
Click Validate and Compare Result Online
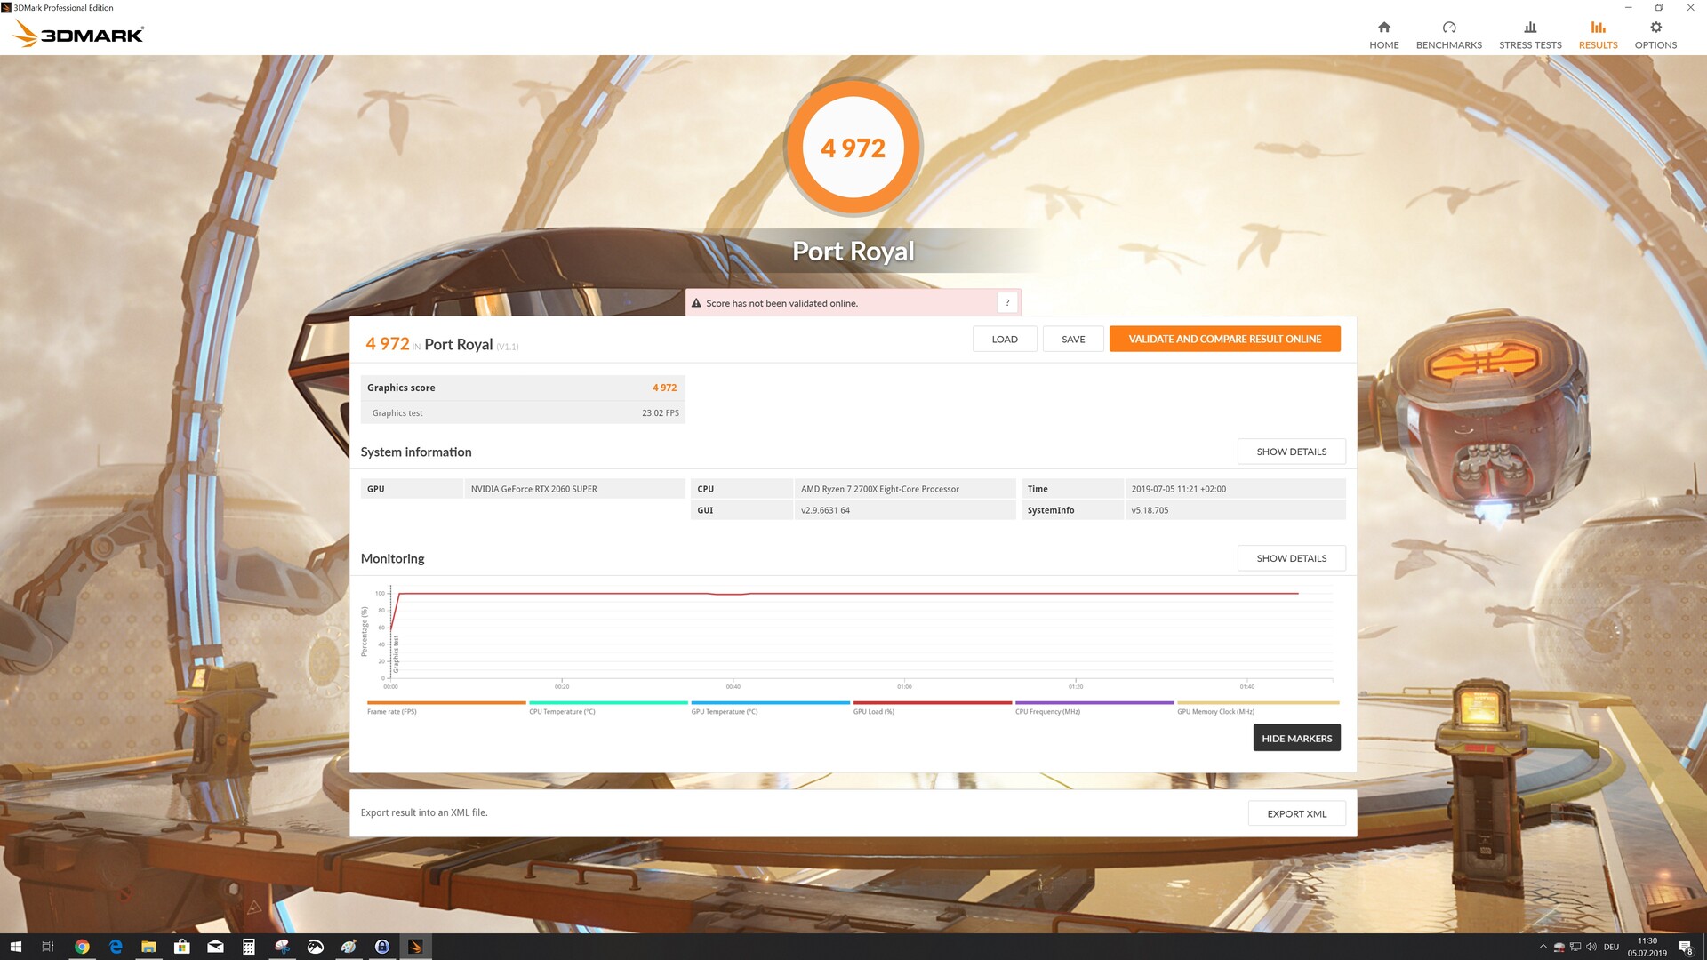(1224, 339)
